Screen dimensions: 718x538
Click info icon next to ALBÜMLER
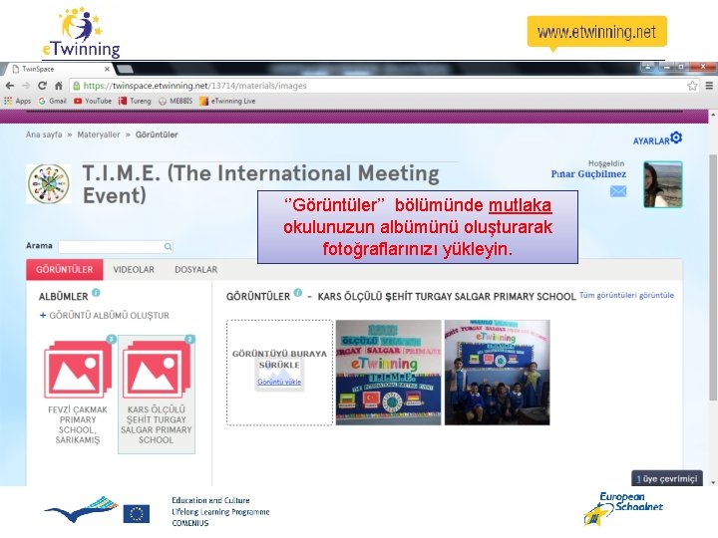[96, 293]
